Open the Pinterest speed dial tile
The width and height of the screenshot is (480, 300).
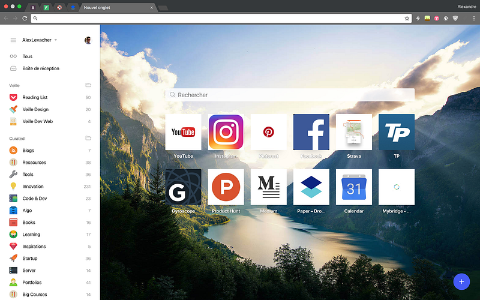point(268,132)
